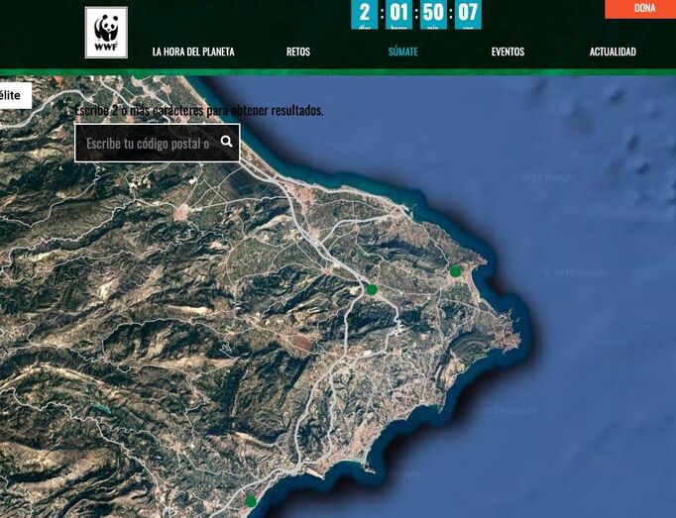Click the countdown days counter showing 2
This screenshot has width=676, height=518.
coord(365,14)
